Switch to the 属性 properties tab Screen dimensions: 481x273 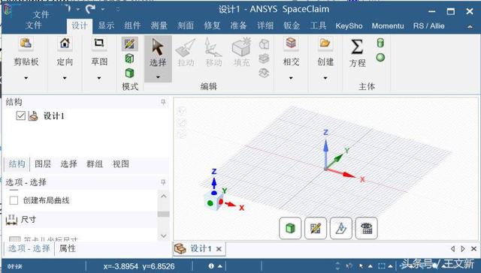point(67,248)
